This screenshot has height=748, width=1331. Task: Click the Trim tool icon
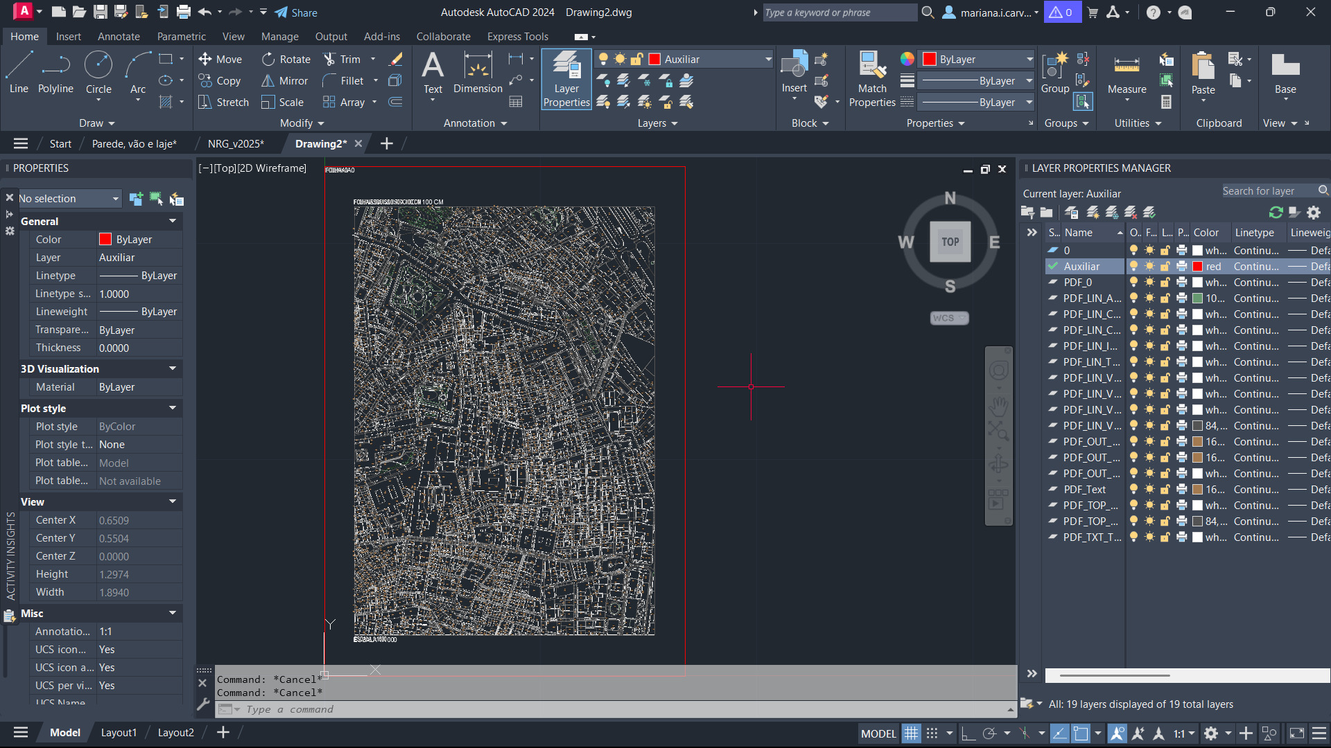[330, 60]
